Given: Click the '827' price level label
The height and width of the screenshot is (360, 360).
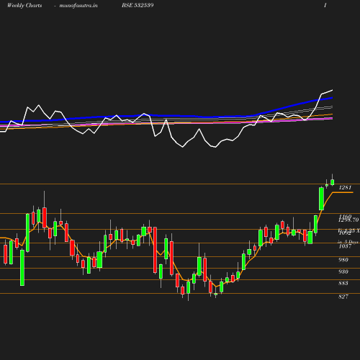Looking at the screenshot, I should coord(343,297).
